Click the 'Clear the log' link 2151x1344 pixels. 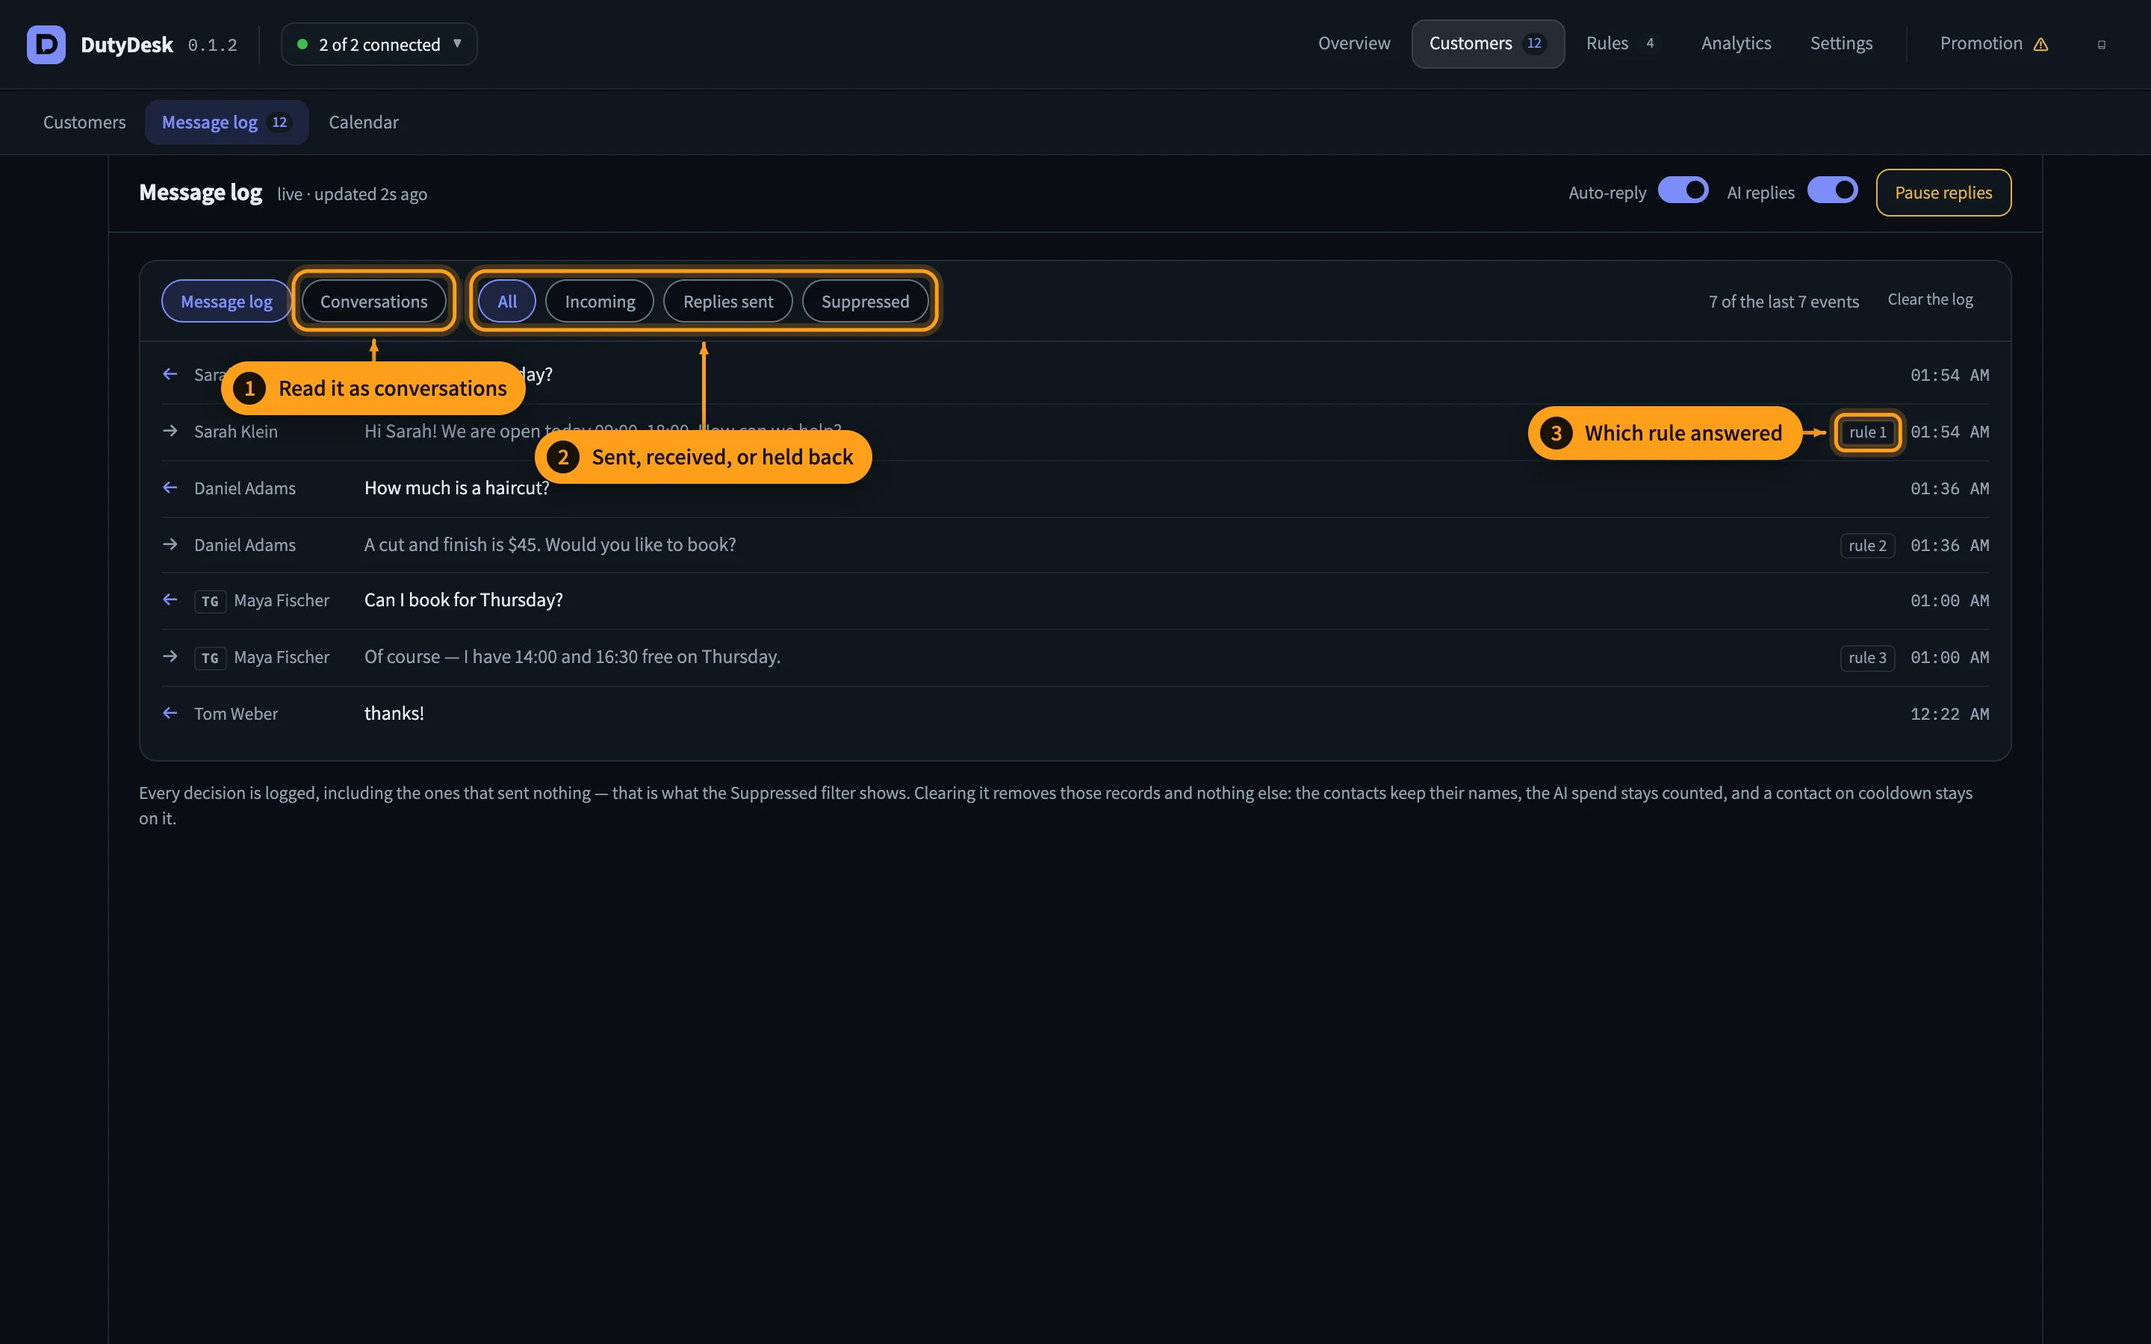pos(1930,300)
